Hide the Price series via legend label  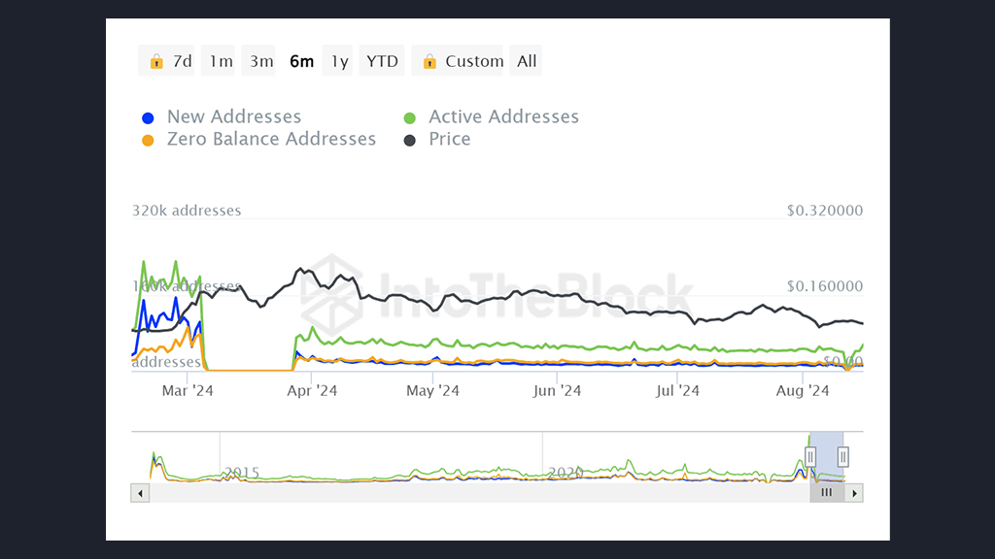tap(449, 140)
